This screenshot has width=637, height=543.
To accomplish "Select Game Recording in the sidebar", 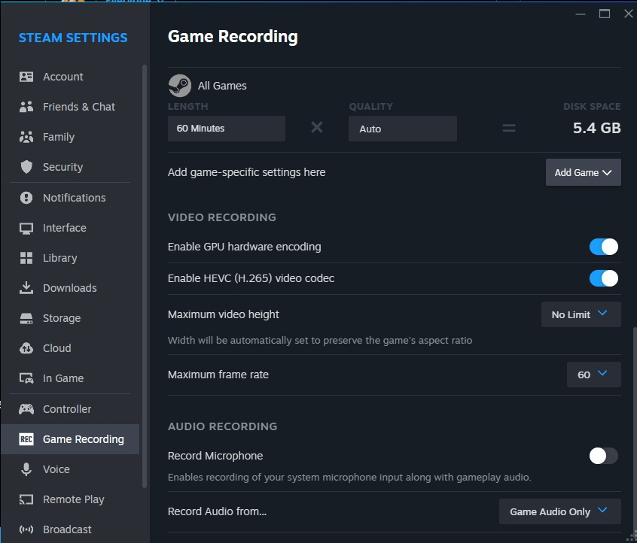I will click(x=70, y=439).
